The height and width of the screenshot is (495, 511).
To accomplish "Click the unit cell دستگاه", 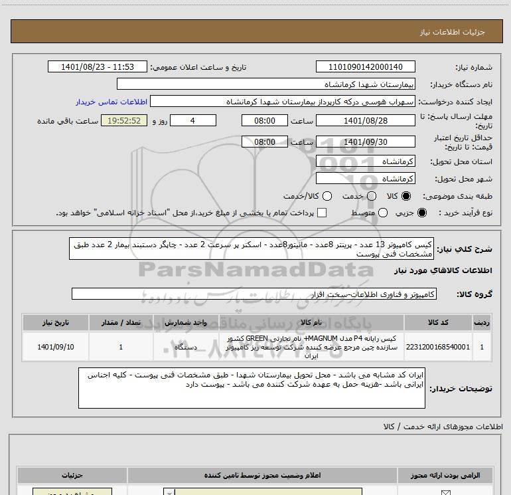I will [186, 347].
